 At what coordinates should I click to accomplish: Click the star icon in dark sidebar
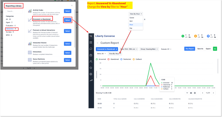coord(91,68)
